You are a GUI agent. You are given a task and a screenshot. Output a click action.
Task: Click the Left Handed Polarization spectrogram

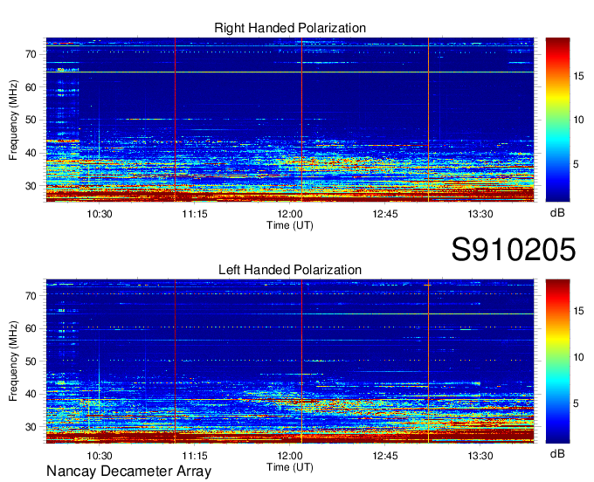(290, 361)
